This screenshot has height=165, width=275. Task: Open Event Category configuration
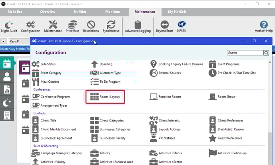click(47, 73)
